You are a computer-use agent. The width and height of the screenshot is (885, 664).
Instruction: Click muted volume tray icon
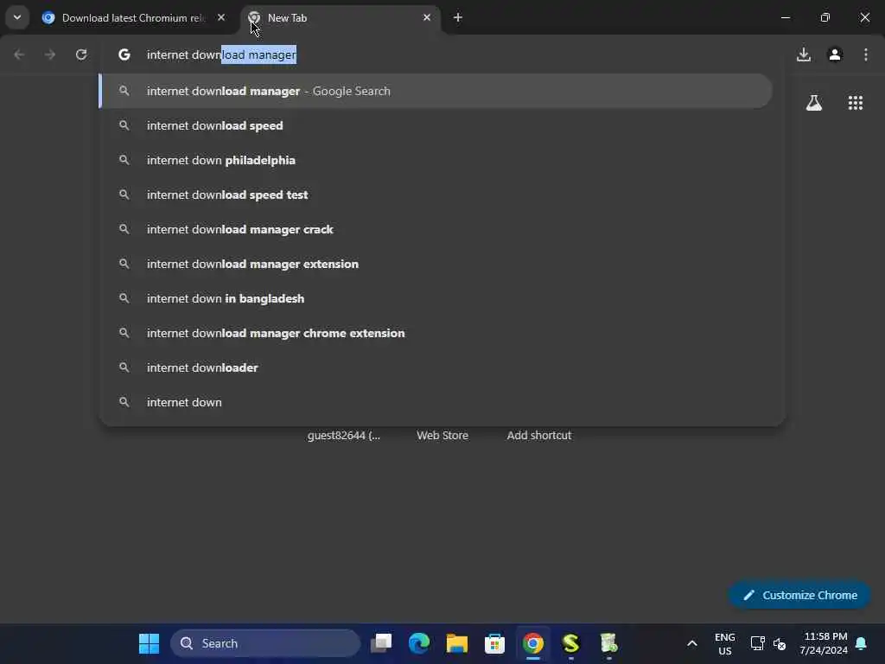pyautogui.click(x=780, y=643)
